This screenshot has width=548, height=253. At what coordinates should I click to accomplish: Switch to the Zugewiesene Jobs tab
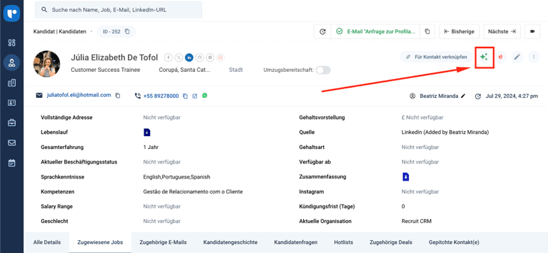pyautogui.click(x=100, y=242)
